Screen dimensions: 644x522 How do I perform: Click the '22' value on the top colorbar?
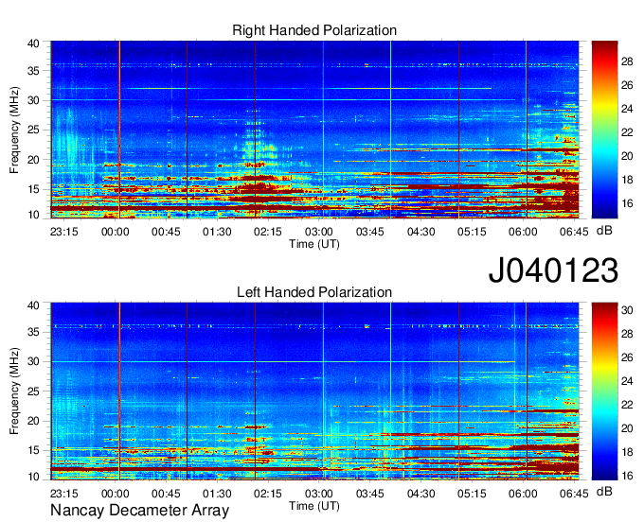tap(627, 132)
